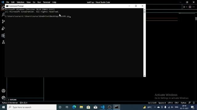This screenshot has width=197, height=110.
Task: Change UTF-8 file encoding
Action: click(x=170, y=103)
